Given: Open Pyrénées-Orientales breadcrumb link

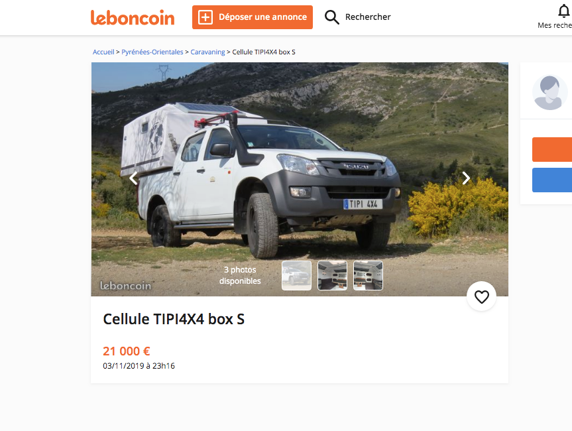Looking at the screenshot, I should [x=152, y=52].
